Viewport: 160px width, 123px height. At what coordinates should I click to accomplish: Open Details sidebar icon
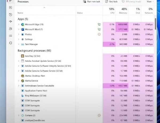(x=10, y=36)
